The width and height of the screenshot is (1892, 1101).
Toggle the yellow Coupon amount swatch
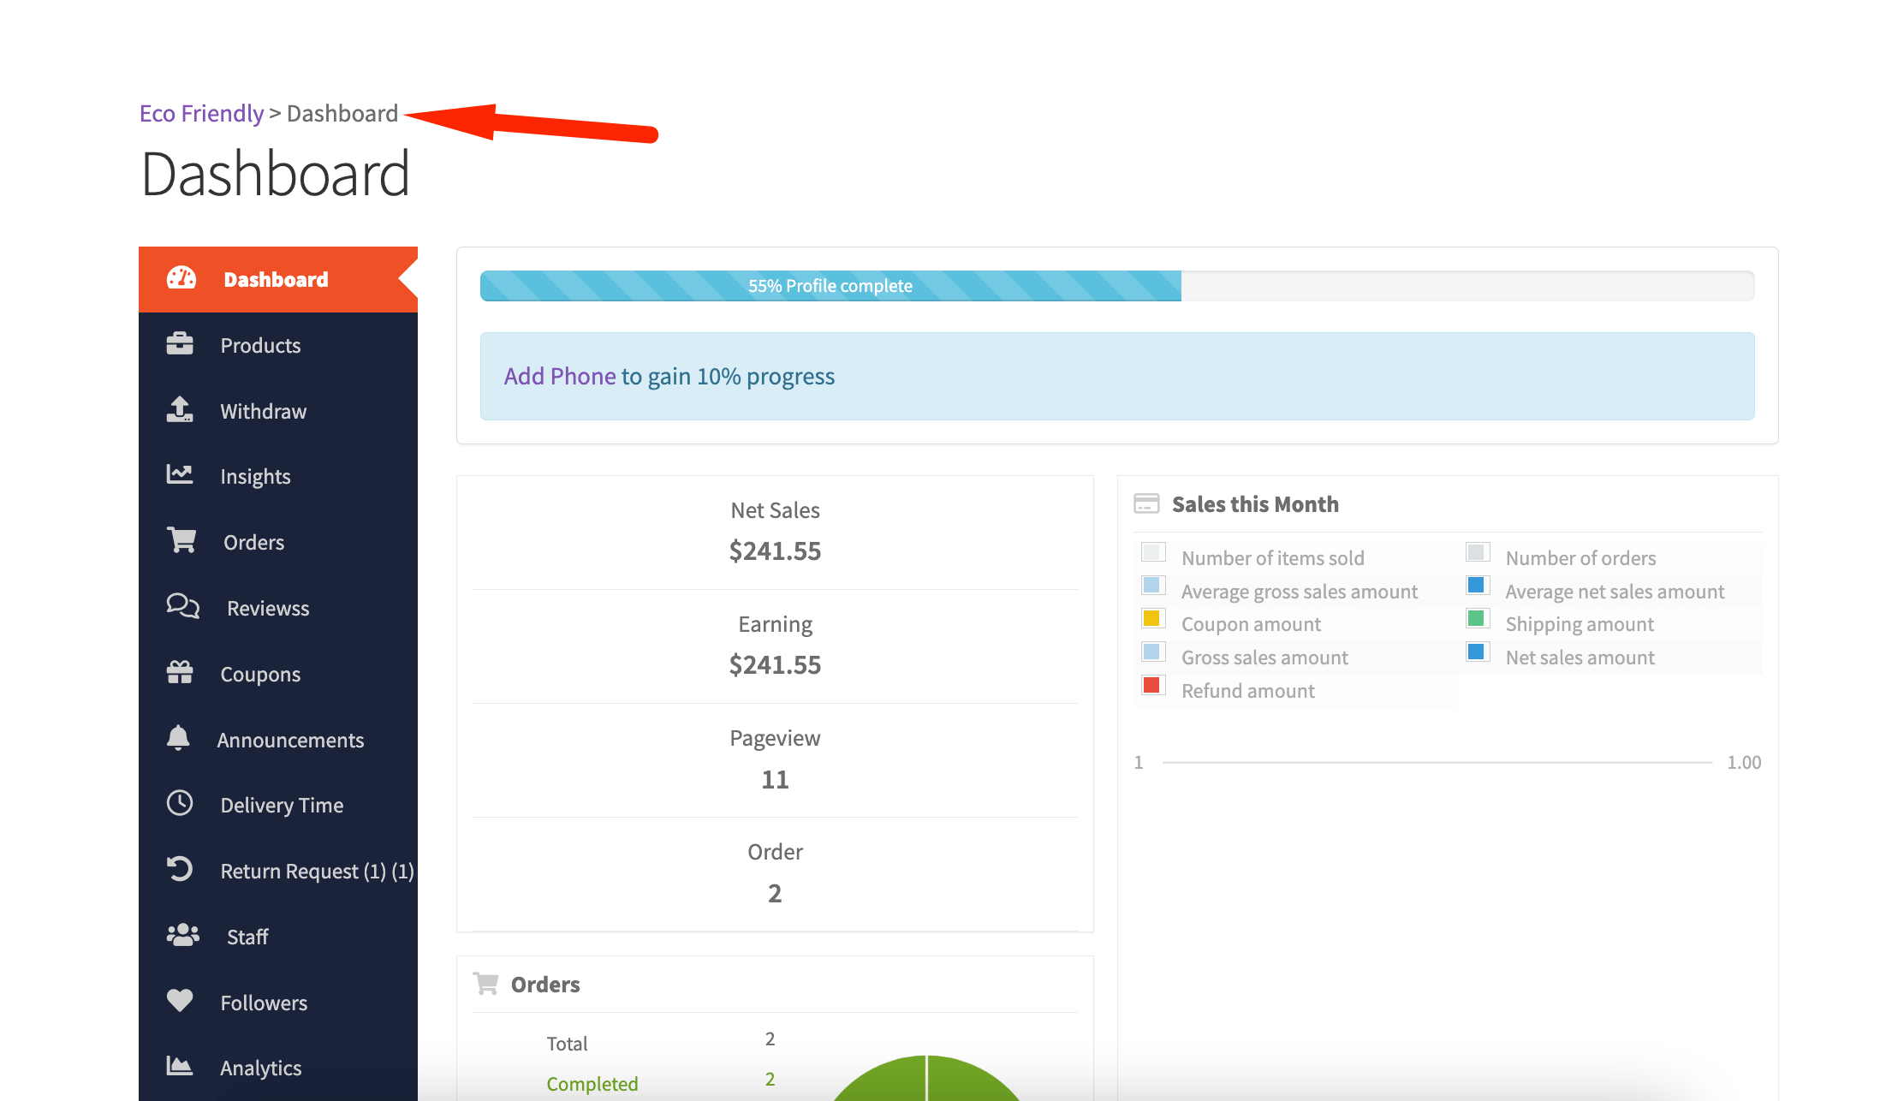pos(1153,618)
